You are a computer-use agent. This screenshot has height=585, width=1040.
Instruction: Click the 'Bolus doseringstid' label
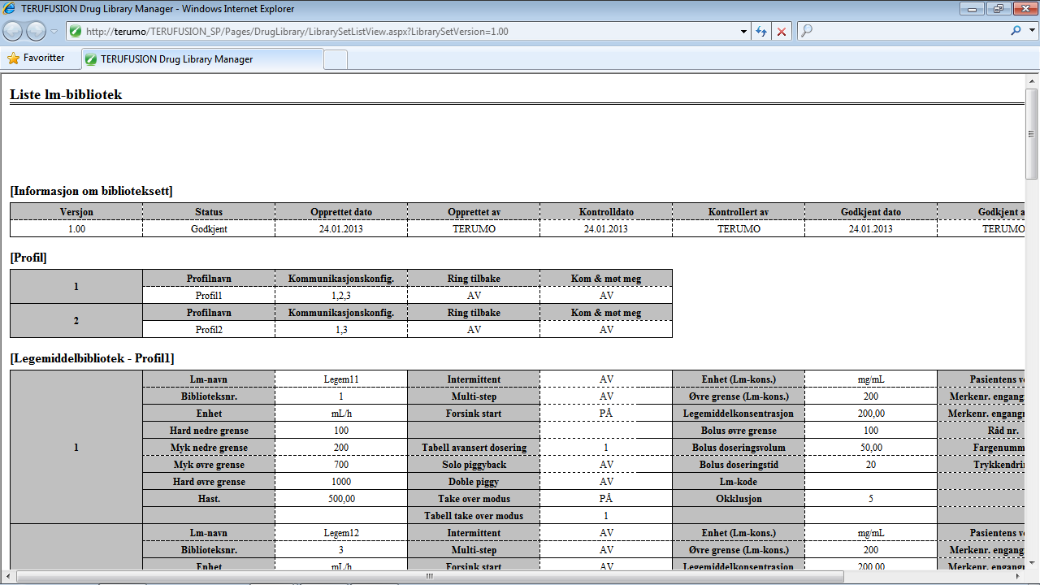point(739,465)
